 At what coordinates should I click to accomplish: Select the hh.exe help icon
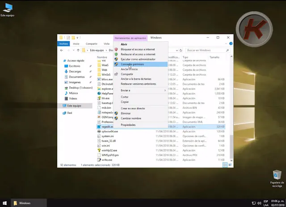coord(99,98)
